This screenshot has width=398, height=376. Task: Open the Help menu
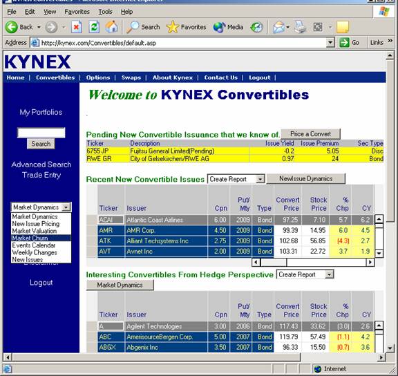click(126, 12)
